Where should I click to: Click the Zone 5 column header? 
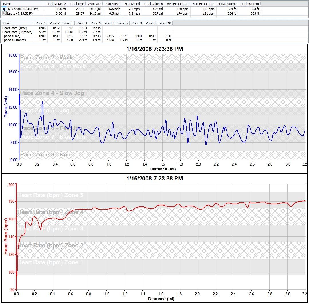pyautogui.click(x=96, y=23)
